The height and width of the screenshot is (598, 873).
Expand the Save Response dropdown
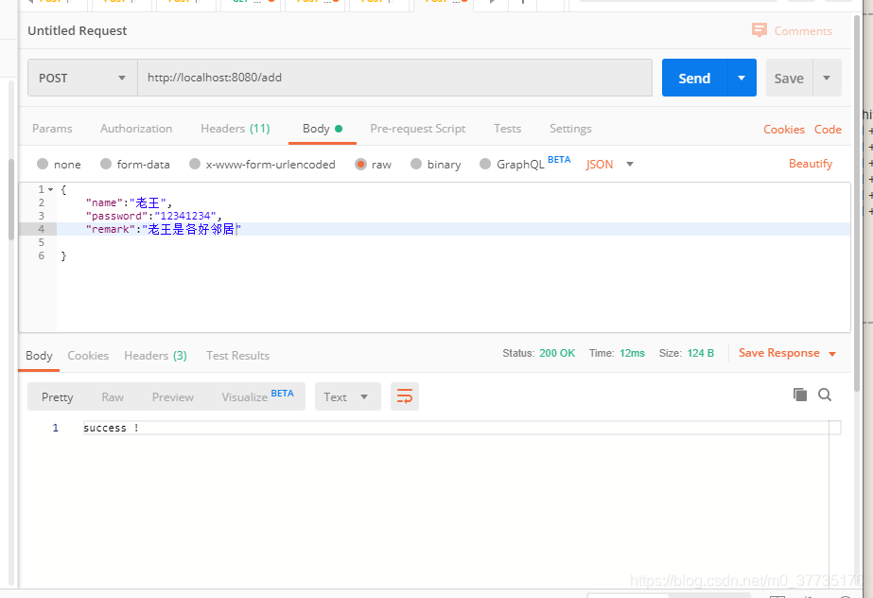pos(832,354)
